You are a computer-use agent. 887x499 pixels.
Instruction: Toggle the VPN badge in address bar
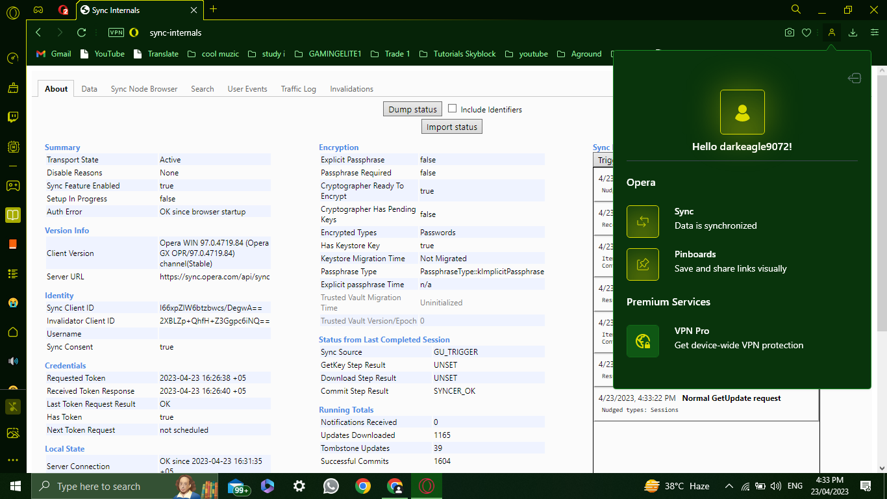point(116,32)
